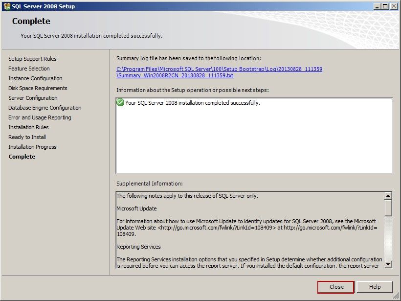
Task: Click the SQL Server Setup title bar icon
Action: 7,6
